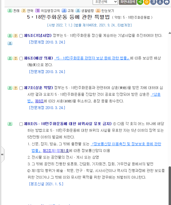Open 정보통신망 이용촉진 및 정보보호 law link
171x205 pixels.
point(126,144)
